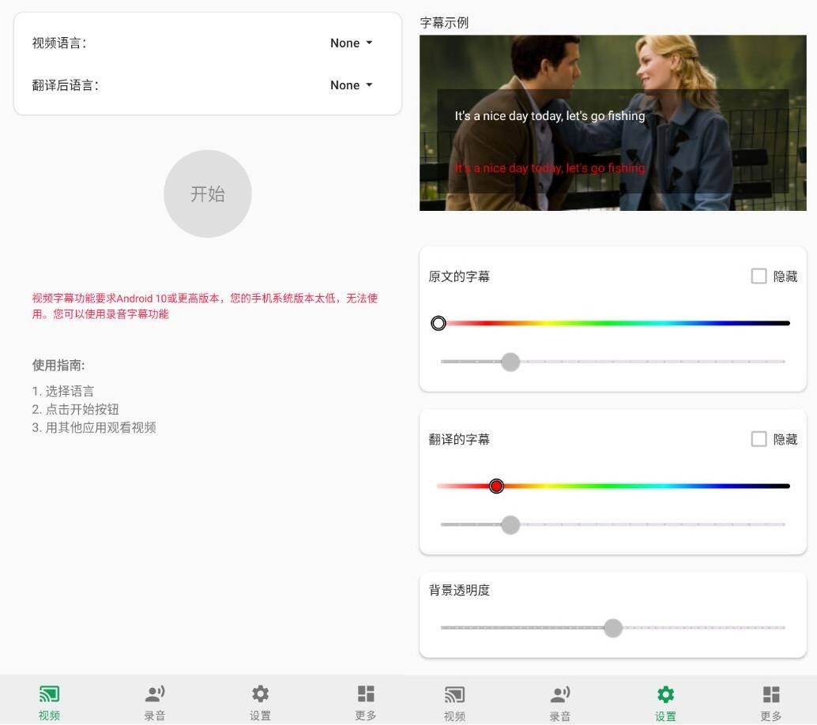Tap the green 设置 gear icon on the right screen
The image size is (817, 725).
[665, 695]
